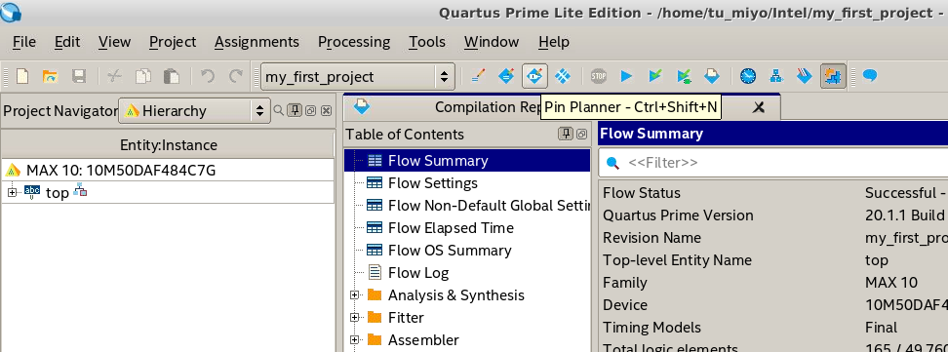Open the Window menu
Viewport: 948px width, 352px height.
492,42
